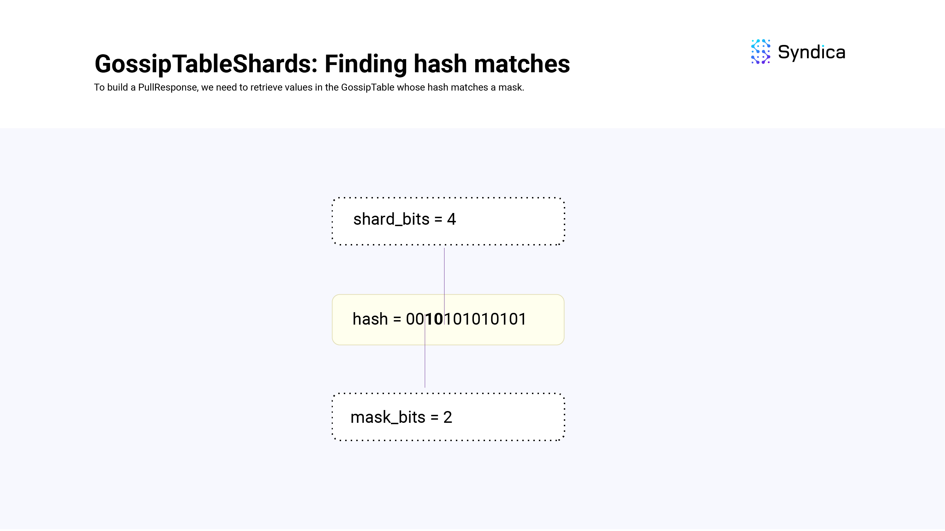
Task: Click the yellow hash value box
Action: tap(448, 319)
